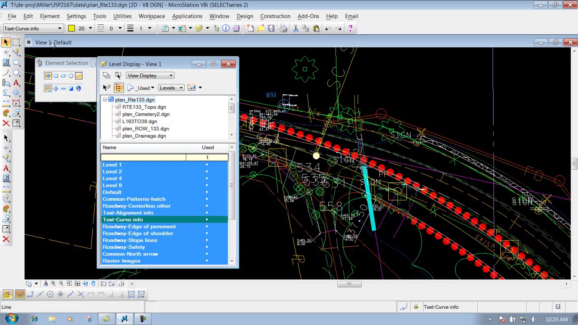Select plan_ROW_133.dgn in the file tree
The image size is (578, 325).
[x=145, y=129]
